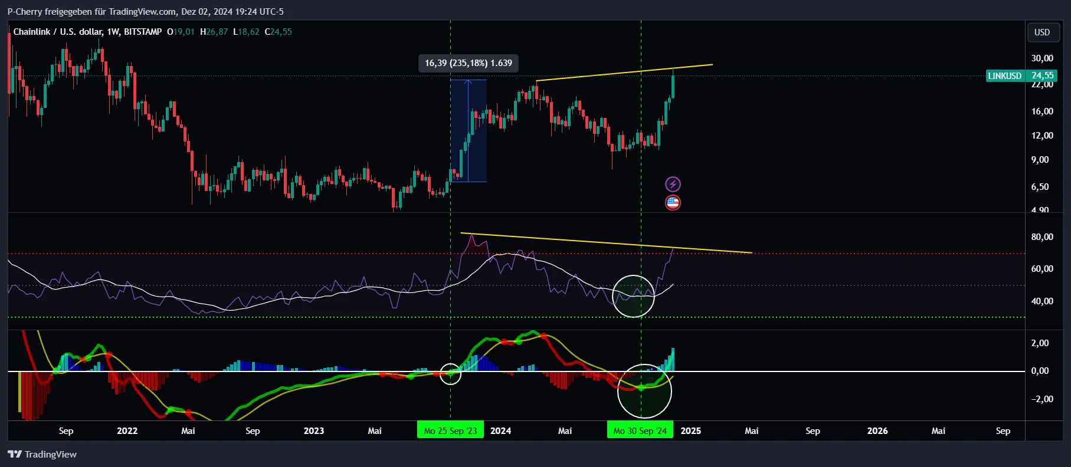Click the 2024 label on the time axis
Image resolution: width=1071 pixels, height=467 pixels.
point(500,430)
